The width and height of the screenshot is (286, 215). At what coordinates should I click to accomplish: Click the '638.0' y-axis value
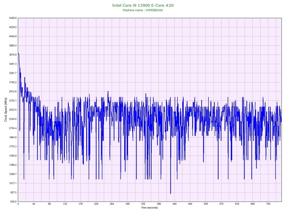pos(13,201)
